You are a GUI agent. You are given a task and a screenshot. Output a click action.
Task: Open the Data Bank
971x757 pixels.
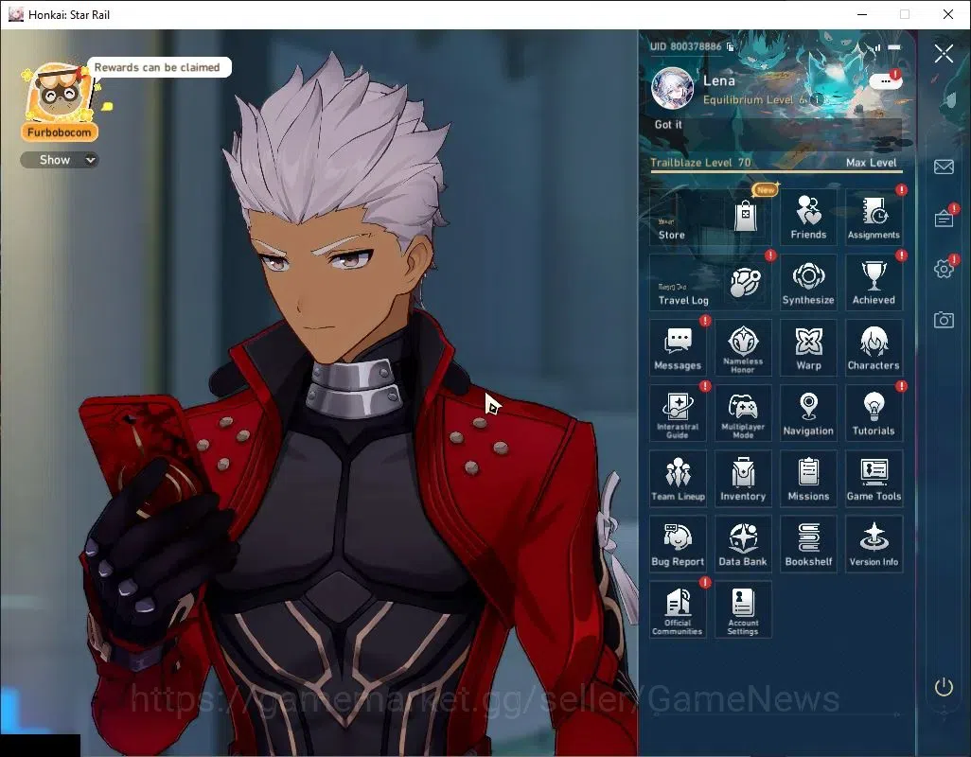pos(743,544)
